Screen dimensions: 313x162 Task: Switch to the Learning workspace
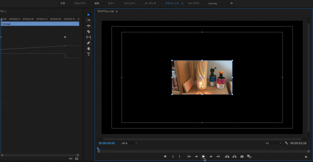click(x=212, y=3)
